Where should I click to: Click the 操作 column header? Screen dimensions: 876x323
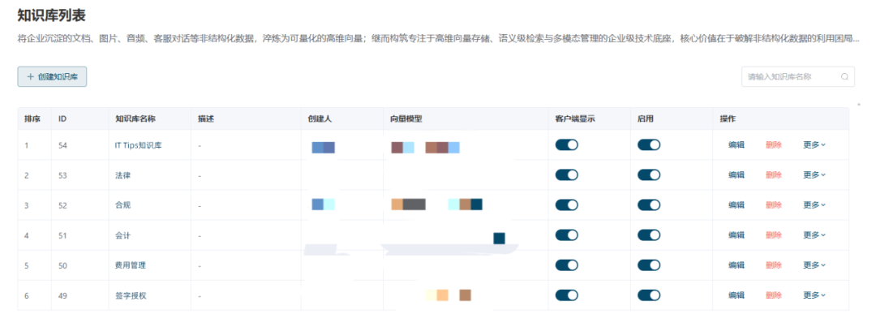[728, 118]
